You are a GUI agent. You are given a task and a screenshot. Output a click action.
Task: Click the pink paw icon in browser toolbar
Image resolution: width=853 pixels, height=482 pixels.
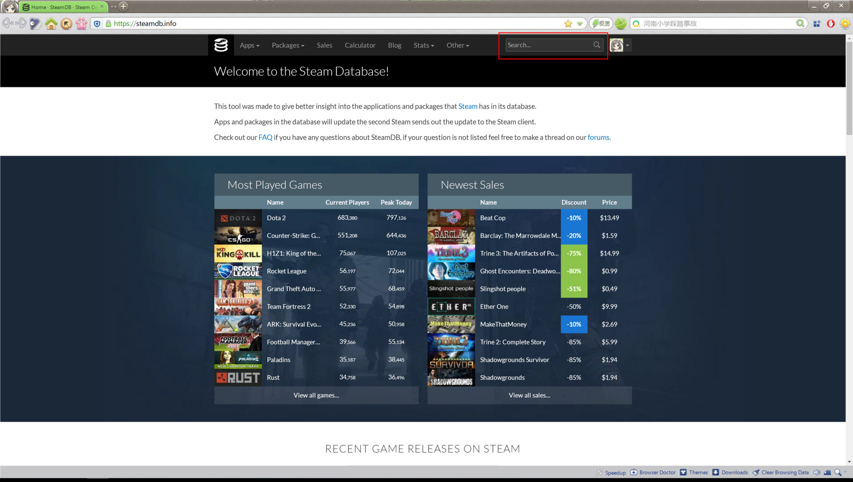[81, 24]
